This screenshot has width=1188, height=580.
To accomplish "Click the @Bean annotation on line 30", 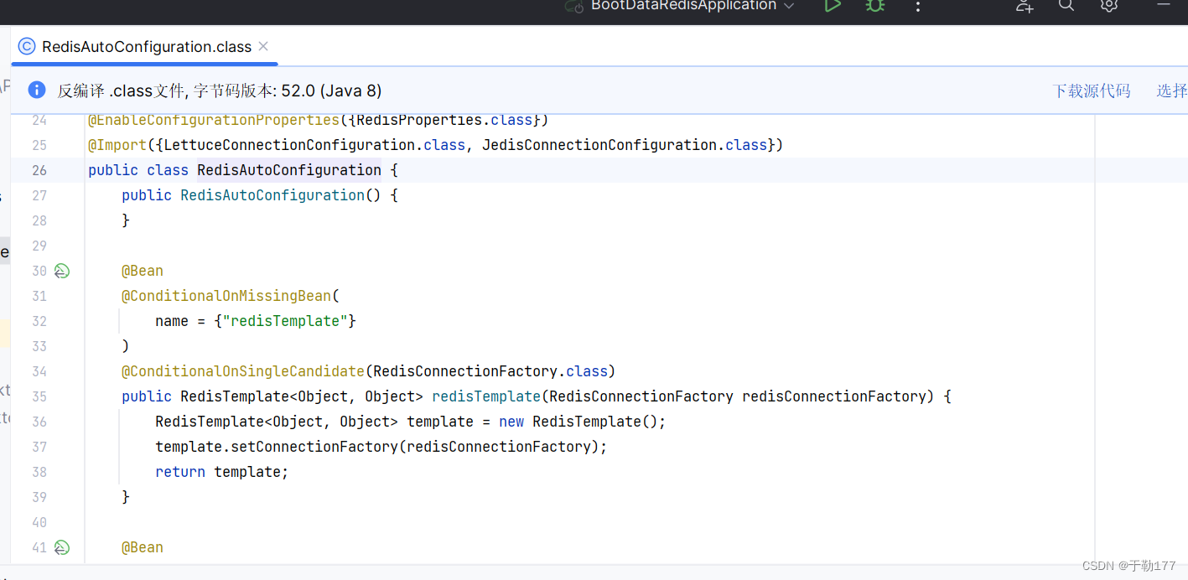I will [143, 271].
